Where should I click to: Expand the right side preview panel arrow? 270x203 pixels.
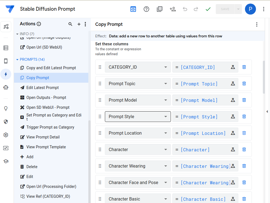[x=267, y=112]
